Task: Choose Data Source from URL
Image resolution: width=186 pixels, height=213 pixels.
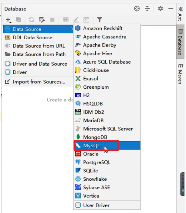Action: click(x=38, y=46)
